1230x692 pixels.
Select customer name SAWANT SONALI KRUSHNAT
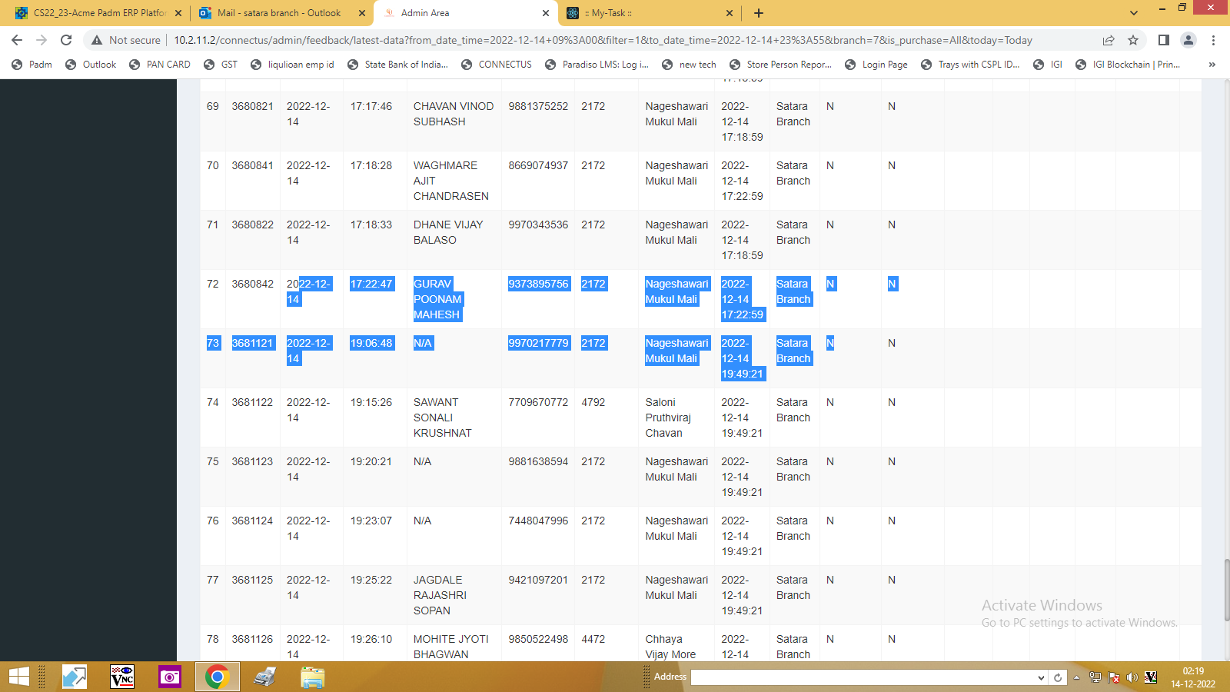[x=442, y=418]
